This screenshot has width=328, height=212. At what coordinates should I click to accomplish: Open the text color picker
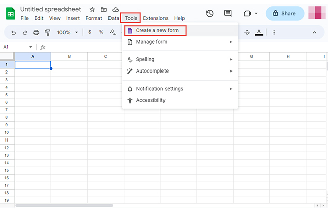point(259,32)
